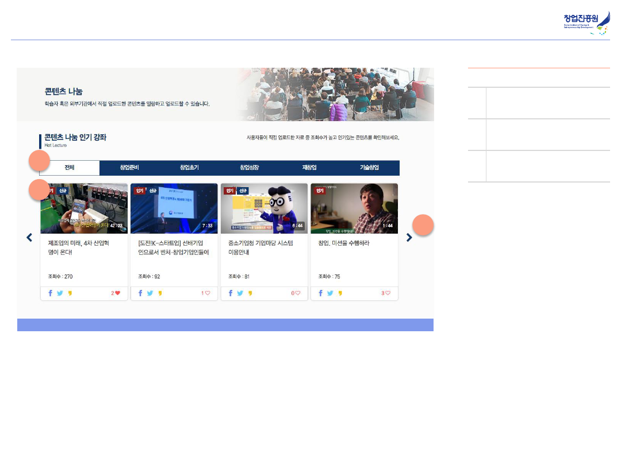Click '조회수 : 75' view count

click(329, 276)
